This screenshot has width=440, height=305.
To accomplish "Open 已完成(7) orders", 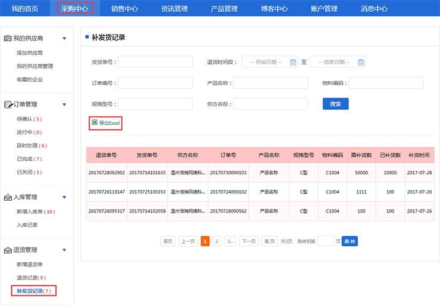I will click(29, 159).
